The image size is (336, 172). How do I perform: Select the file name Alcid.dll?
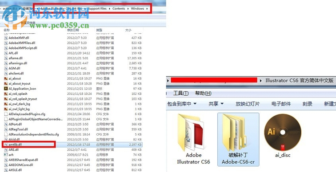tap(14, 140)
